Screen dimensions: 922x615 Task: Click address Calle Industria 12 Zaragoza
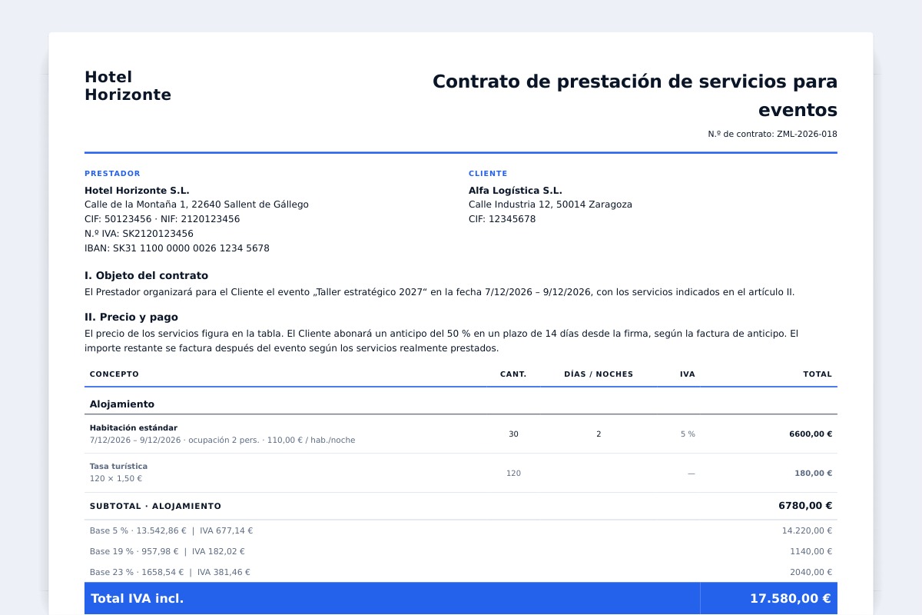pyautogui.click(x=550, y=204)
